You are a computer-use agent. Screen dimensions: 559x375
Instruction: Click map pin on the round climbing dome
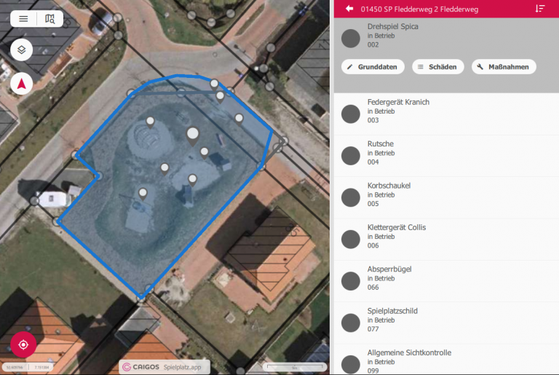click(151, 122)
